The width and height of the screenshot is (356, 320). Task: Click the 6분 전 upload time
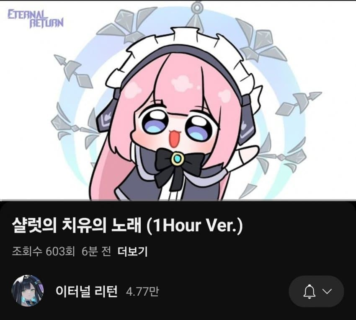(x=96, y=252)
